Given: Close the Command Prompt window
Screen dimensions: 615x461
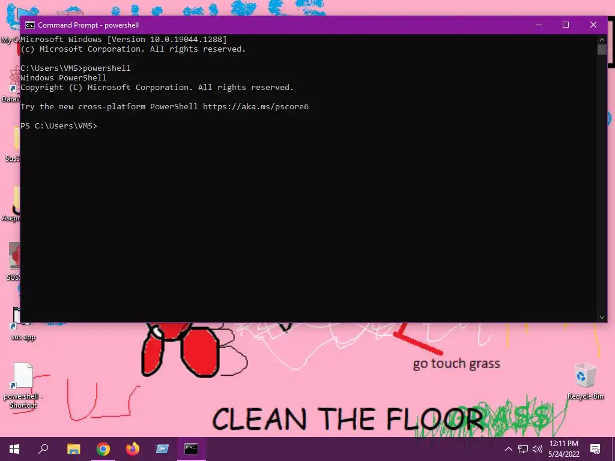Looking at the screenshot, I should coord(593,25).
